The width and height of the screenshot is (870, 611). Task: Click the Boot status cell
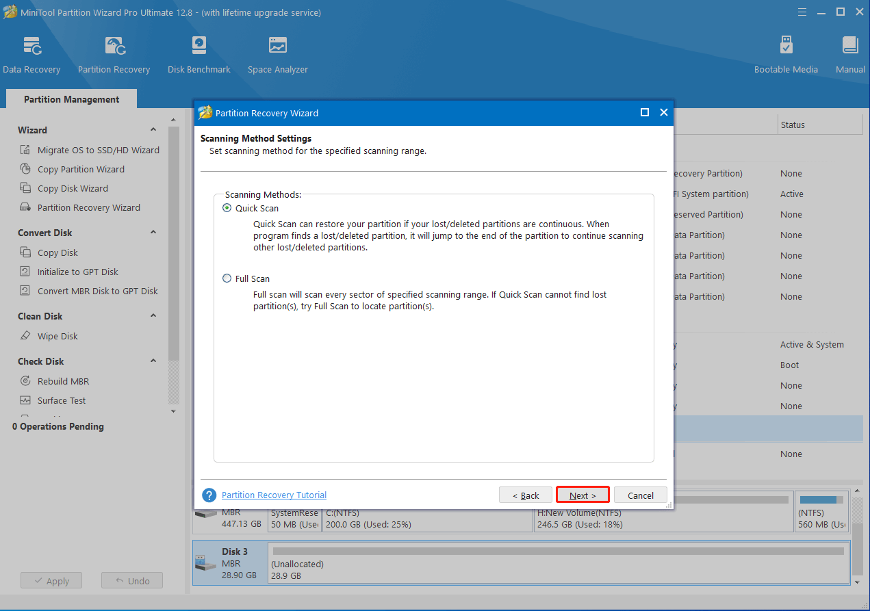tap(789, 365)
